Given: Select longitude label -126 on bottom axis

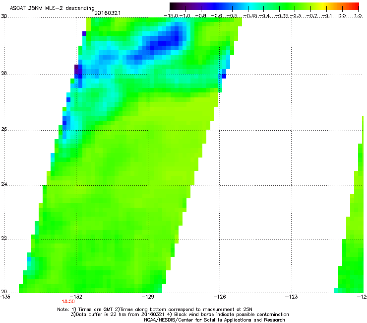Looking at the screenshot, I should click(x=220, y=297).
